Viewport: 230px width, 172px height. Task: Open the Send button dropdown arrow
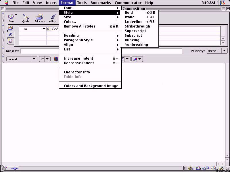16,15
